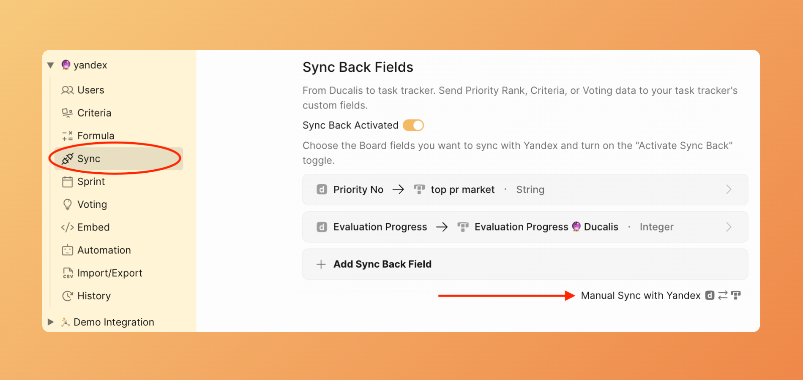
Task: Open Evaluation Progress mapping chevron
Action: pyautogui.click(x=729, y=227)
